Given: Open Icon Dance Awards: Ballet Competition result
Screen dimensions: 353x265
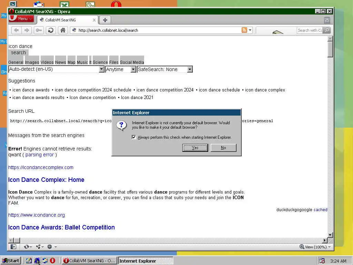Looking at the screenshot, I should [x=61, y=227].
